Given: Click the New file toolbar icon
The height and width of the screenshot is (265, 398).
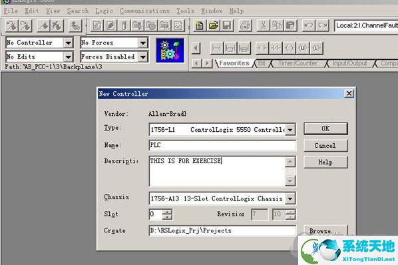Looking at the screenshot, I should pyautogui.click(x=200, y=26).
